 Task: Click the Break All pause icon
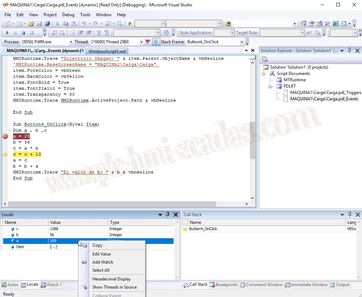click(15, 33)
